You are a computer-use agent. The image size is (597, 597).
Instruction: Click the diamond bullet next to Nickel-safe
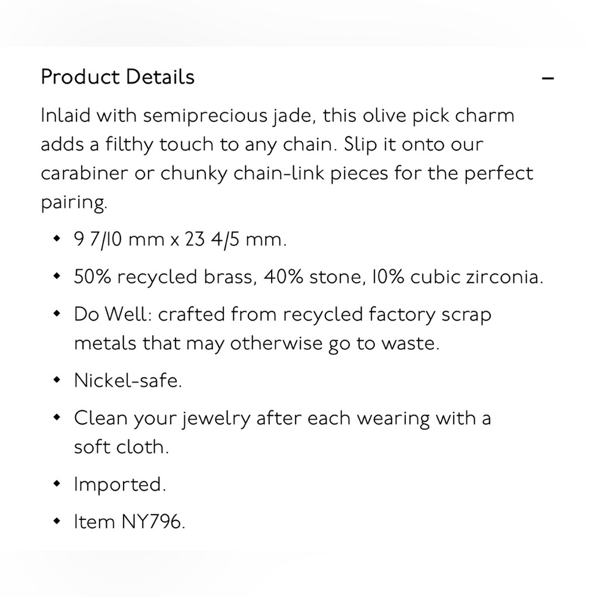pos(57,380)
